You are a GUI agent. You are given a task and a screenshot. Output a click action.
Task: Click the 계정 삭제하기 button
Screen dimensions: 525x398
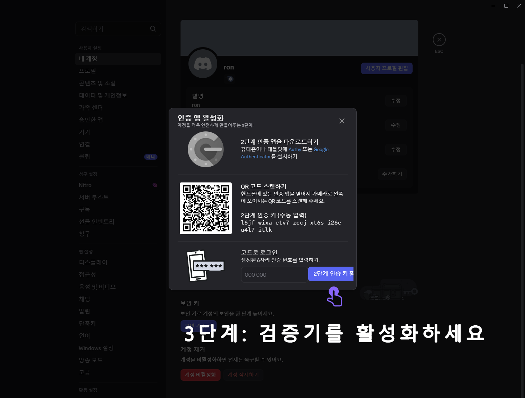[x=243, y=375]
